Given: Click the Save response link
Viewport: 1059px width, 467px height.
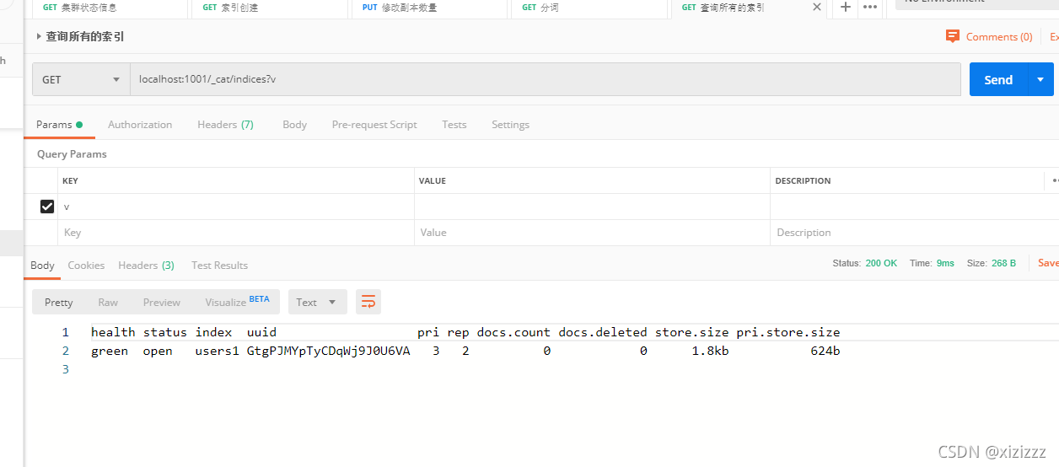Looking at the screenshot, I should tap(1048, 263).
